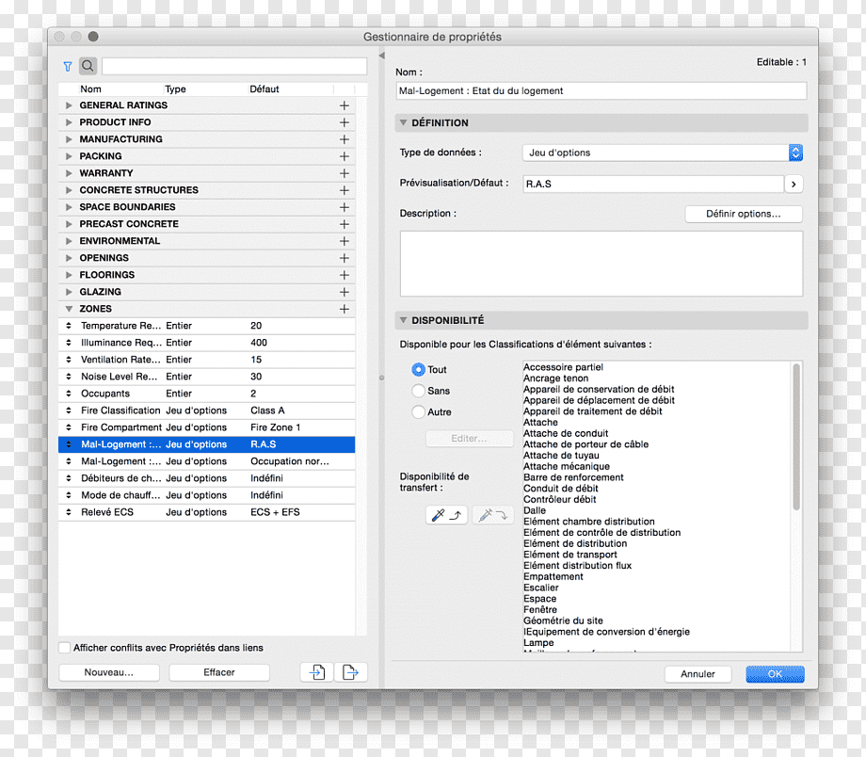Click the search text field

coord(234,66)
